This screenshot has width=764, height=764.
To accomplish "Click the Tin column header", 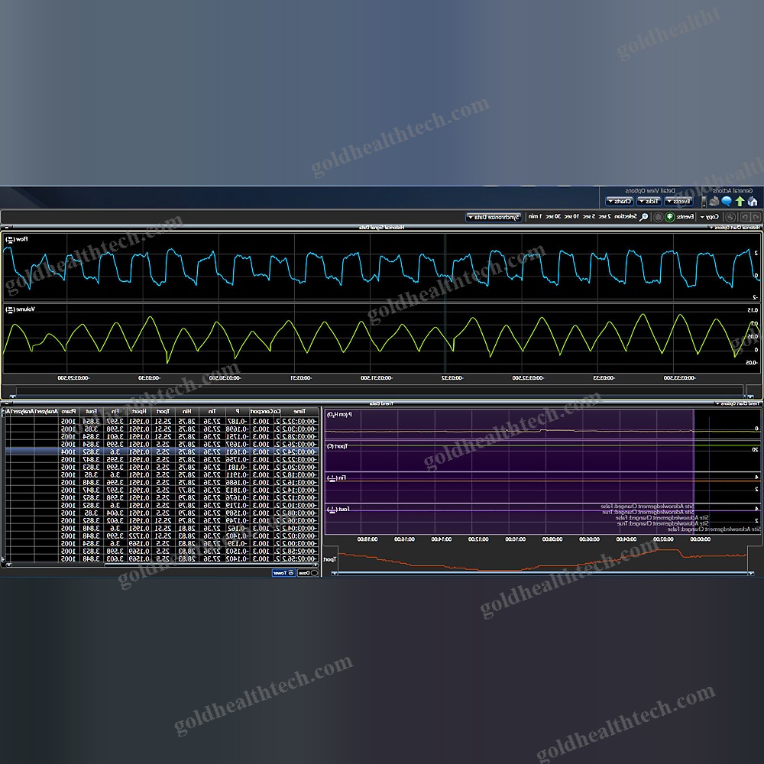I will (212, 412).
